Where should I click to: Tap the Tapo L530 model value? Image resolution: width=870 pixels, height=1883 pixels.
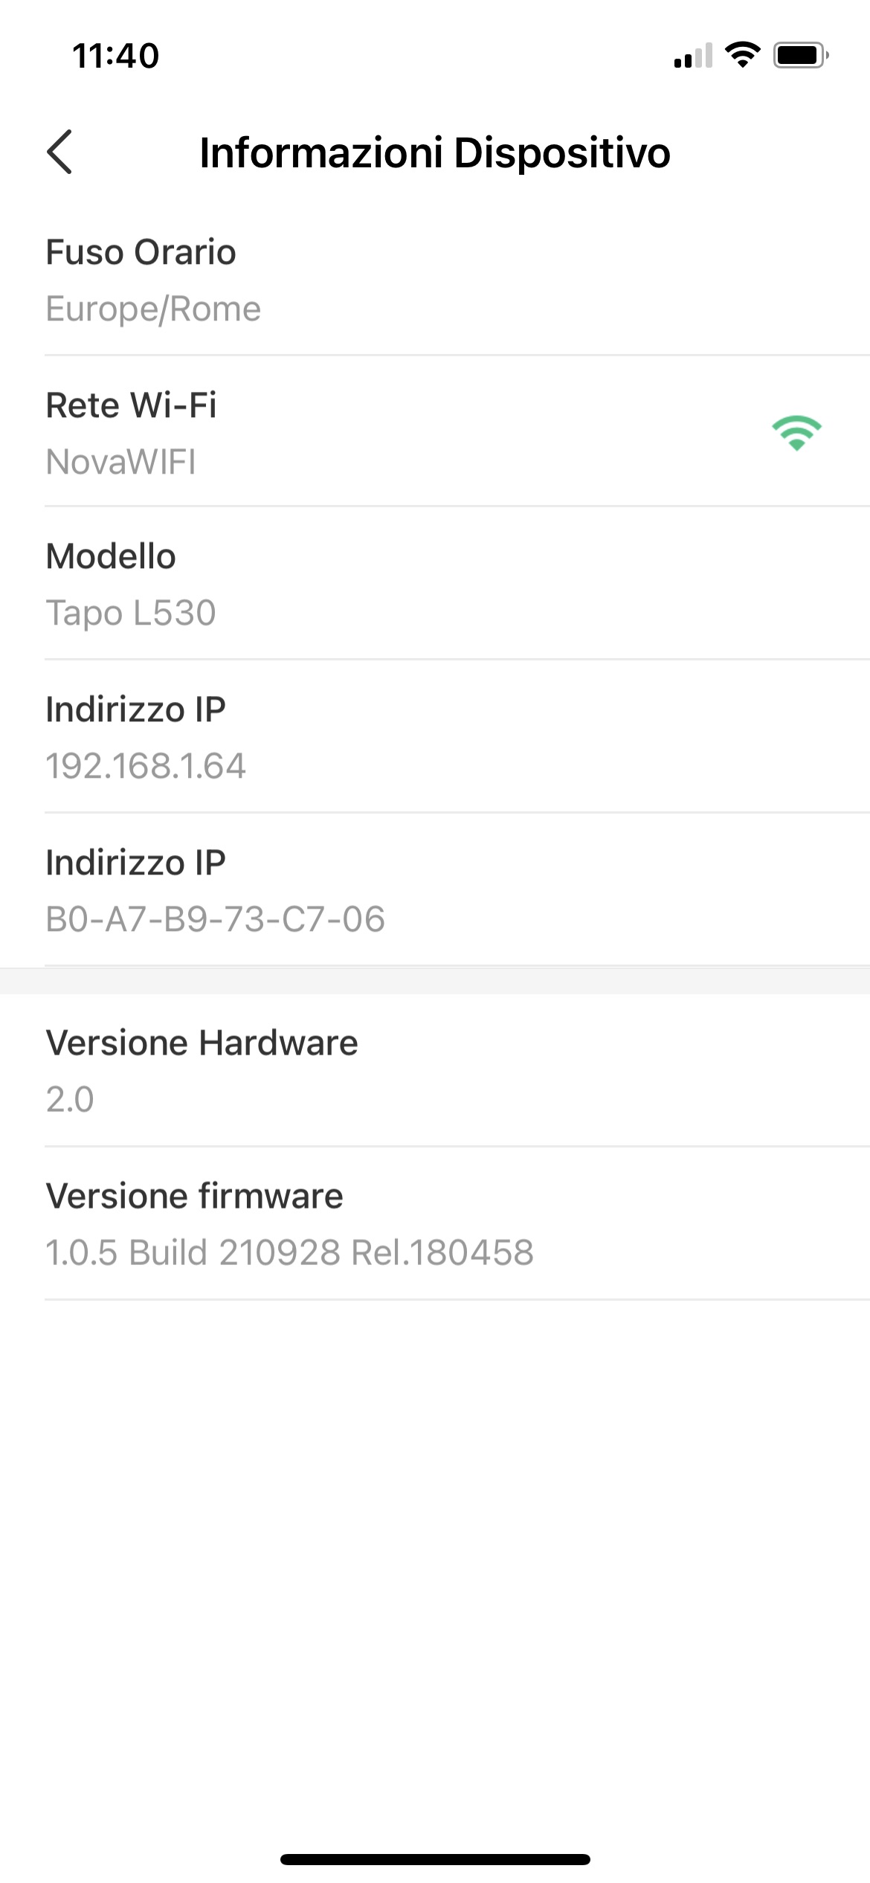[x=131, y=614]
